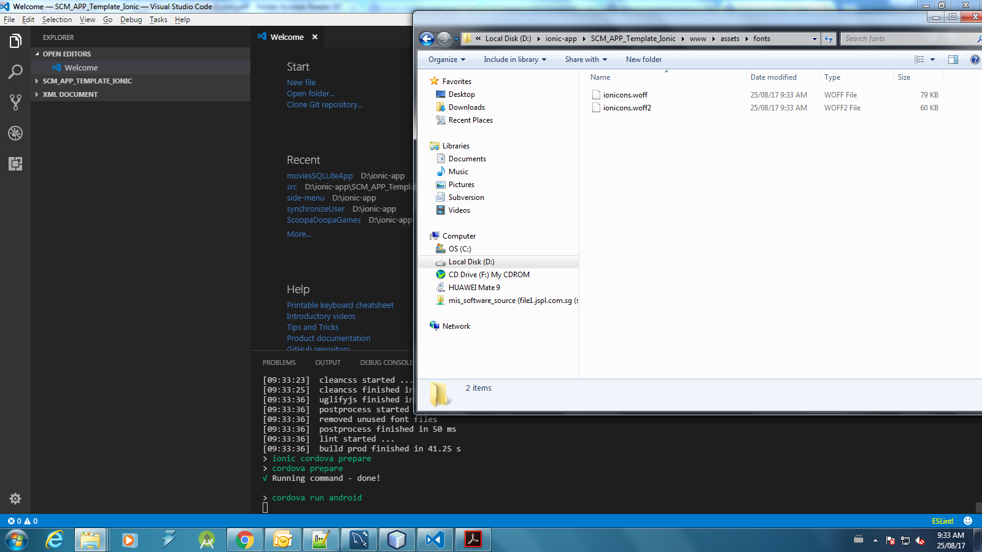Collapse the OPEN EDITORS section
Viewport: 982px width, 552px height.
tap(141, 54)
